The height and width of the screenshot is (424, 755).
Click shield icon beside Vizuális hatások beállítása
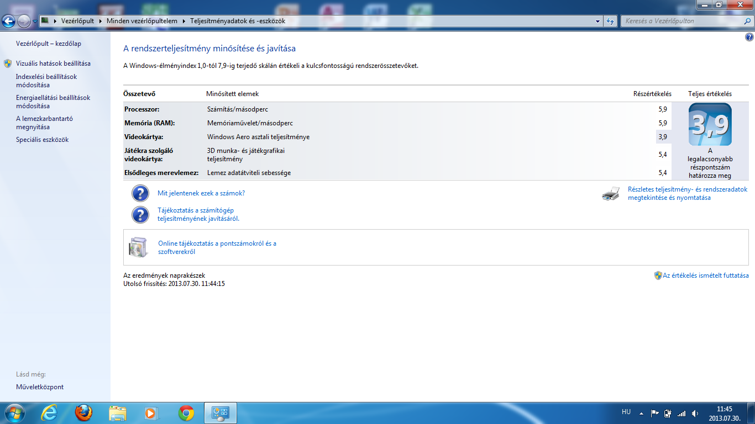8,63
